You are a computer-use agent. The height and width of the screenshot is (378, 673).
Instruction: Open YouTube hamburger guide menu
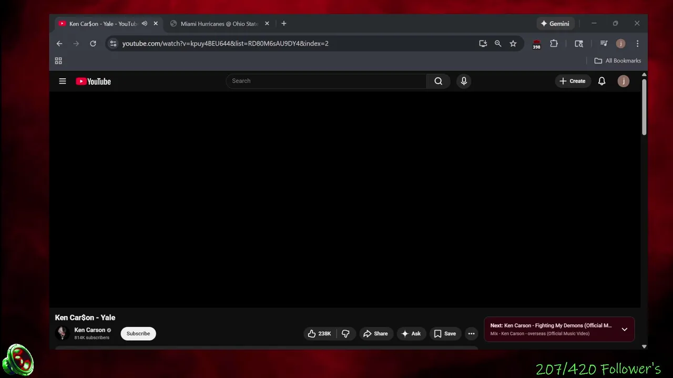point(63,81)
